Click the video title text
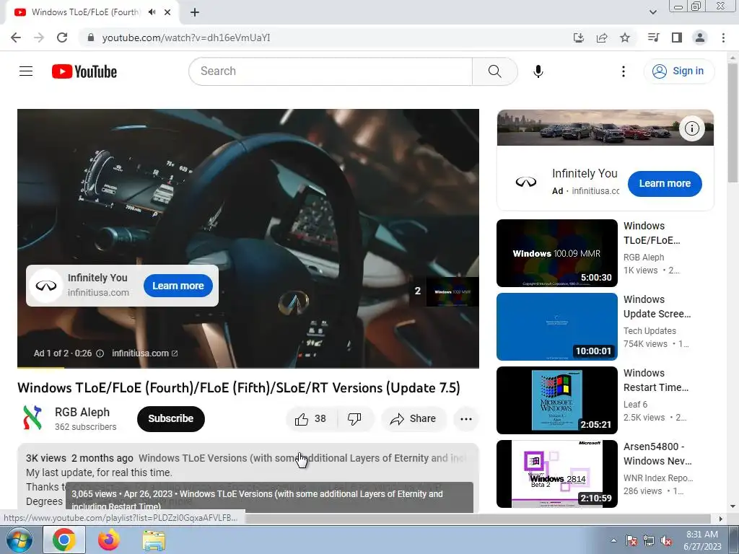Viewport: 739px width, 554px height. click(239, 387)
